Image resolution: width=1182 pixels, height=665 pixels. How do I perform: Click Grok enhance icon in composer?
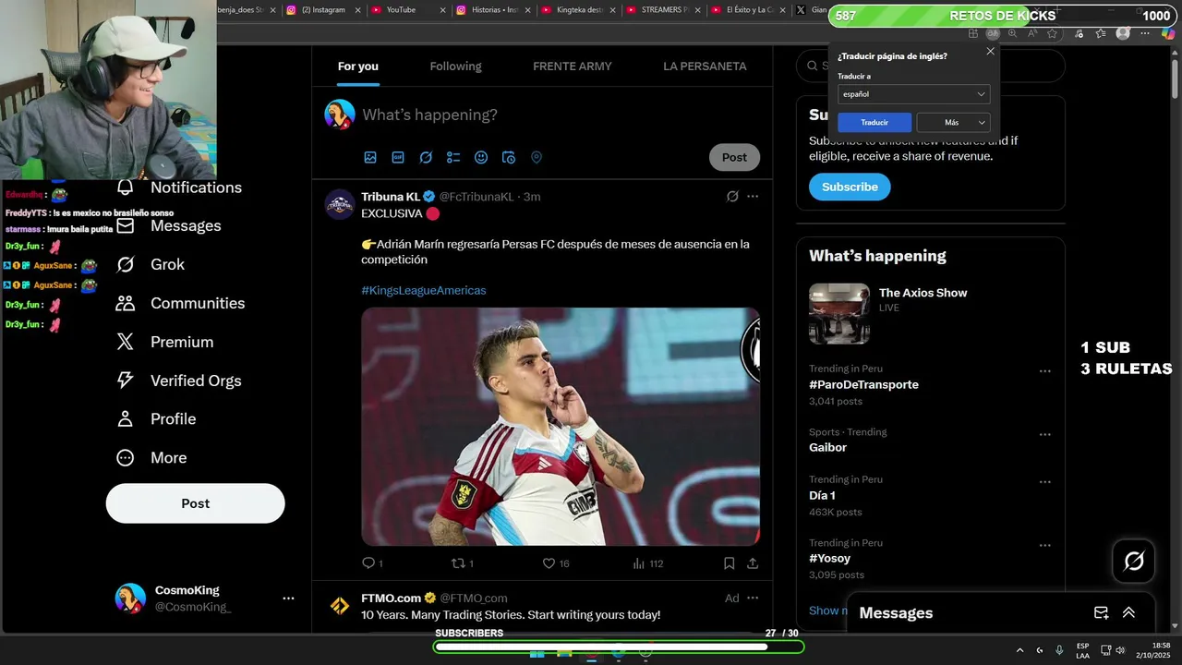[x=426, y=158]
